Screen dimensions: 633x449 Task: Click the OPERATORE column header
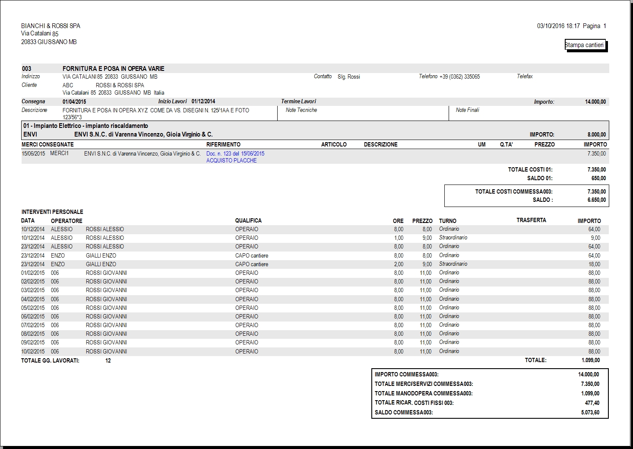coord(66,220)
